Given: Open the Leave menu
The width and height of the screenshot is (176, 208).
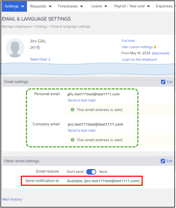Looking at the screenshot, I should [99, 6].
